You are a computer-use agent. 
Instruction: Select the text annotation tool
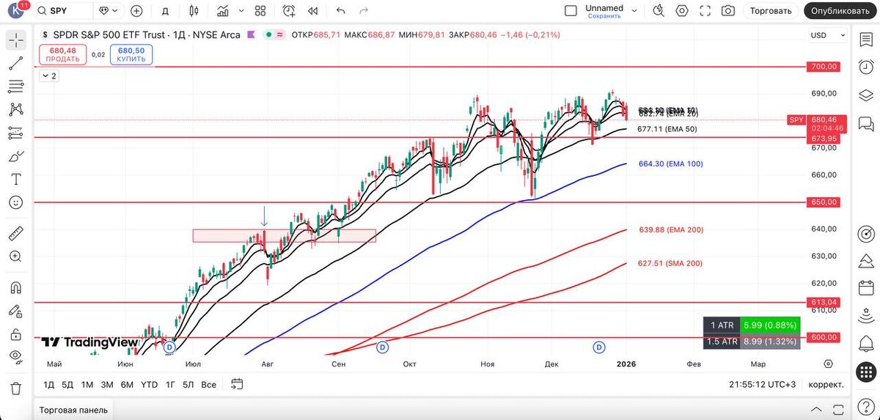coord(16,179)
